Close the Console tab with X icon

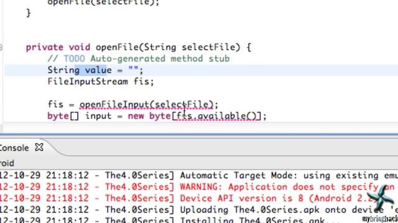click(x=39, y=147)
